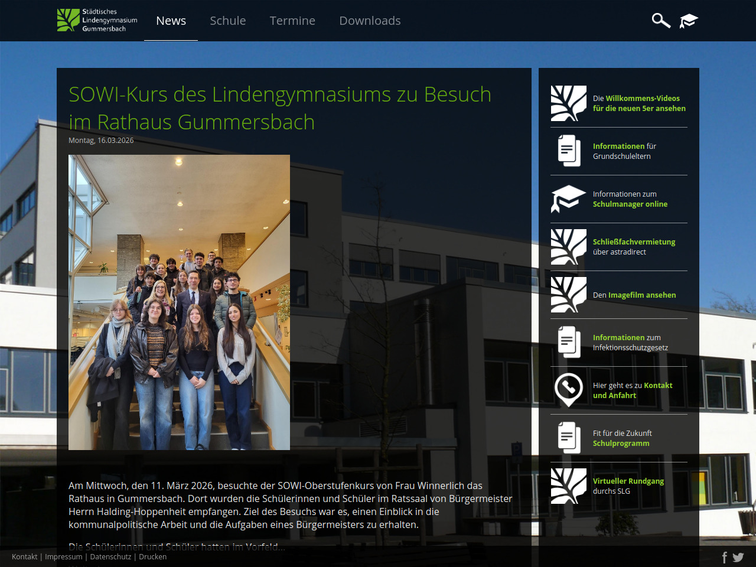Open the Datenschutz footer link
756x567 pixels.
tap(110, 557)
